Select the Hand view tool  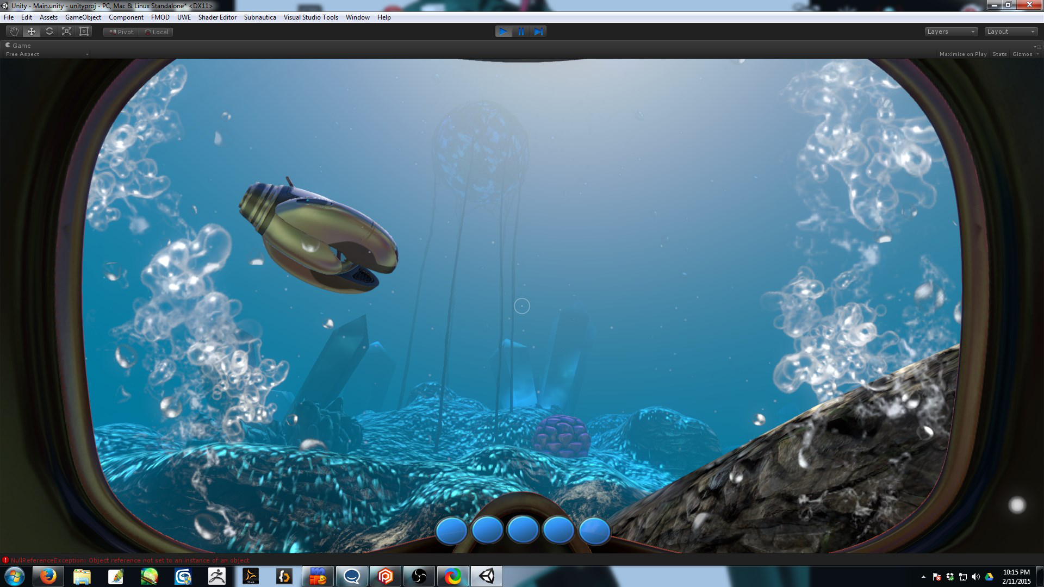tap(14, 32)
